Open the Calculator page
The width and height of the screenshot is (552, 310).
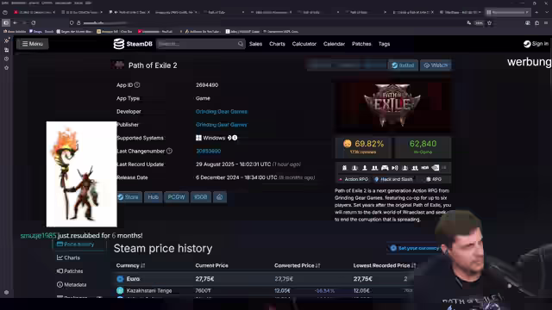[x=304, y=44]
